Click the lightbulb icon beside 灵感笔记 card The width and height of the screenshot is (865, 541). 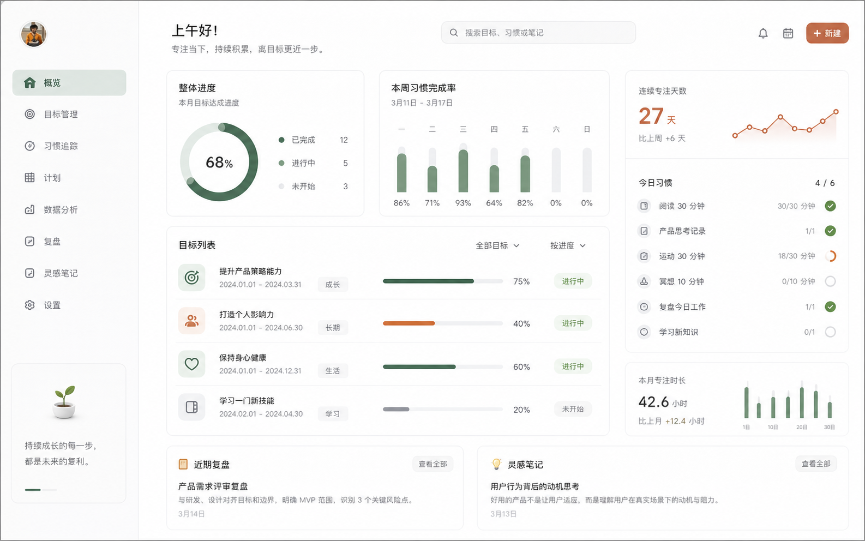pyautogui.click(x=496, y=464)
